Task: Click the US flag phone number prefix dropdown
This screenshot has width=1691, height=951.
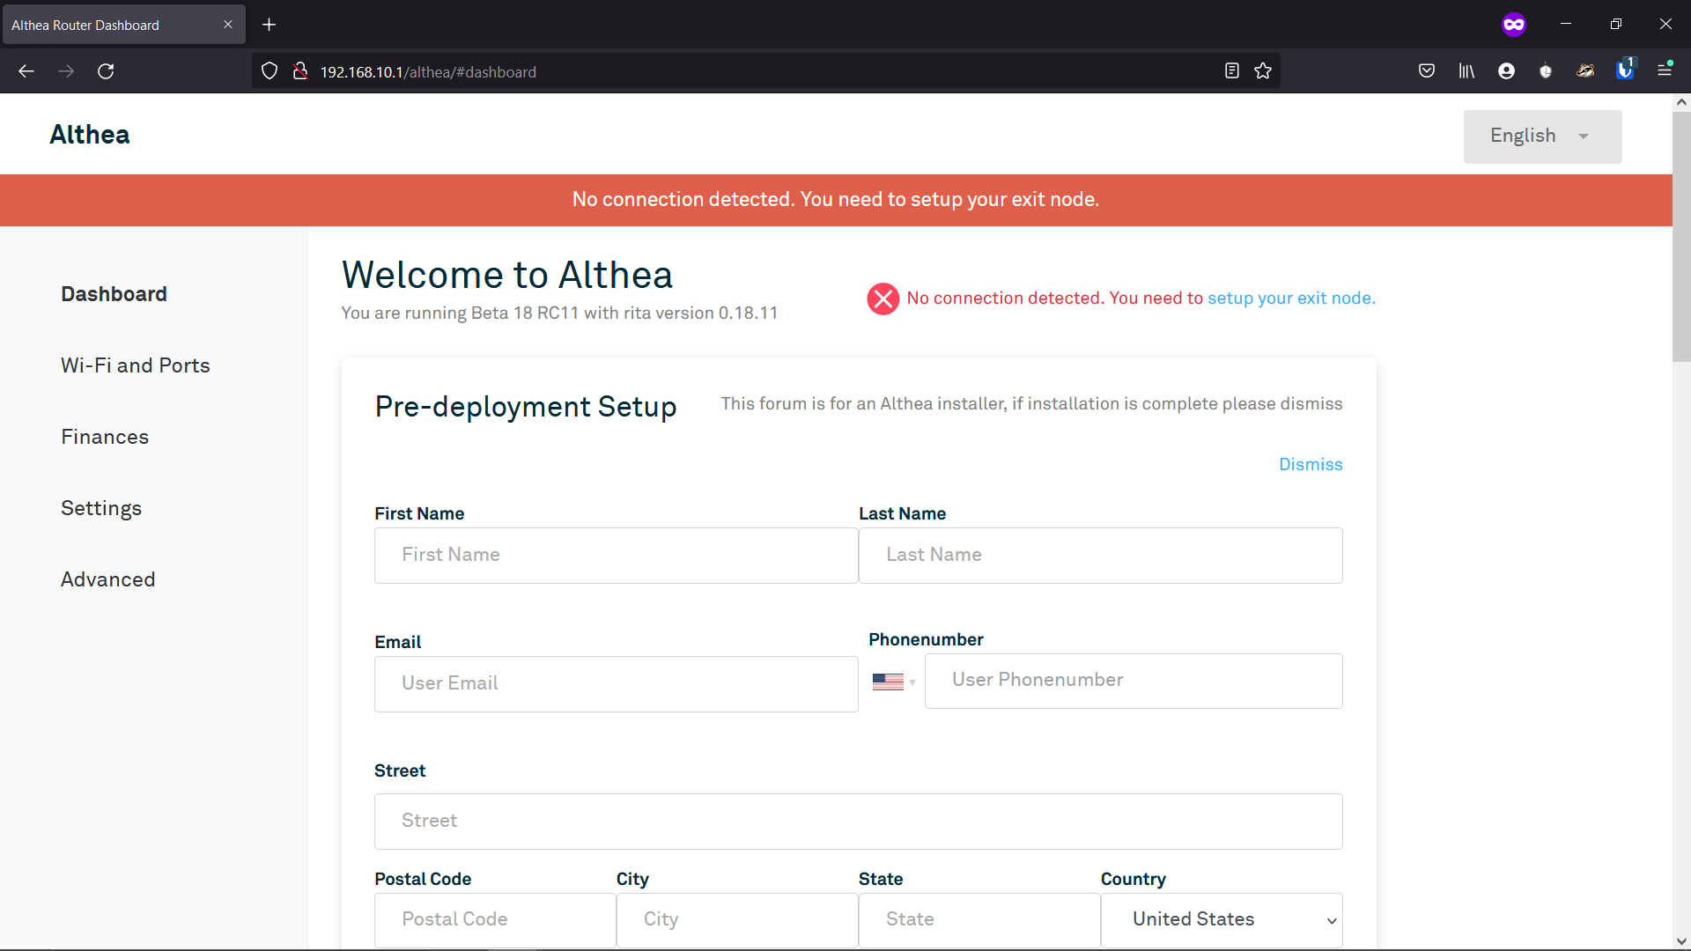Action: [894, 682]
